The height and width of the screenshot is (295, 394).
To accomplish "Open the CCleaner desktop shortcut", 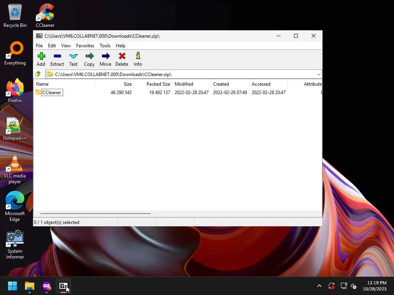I will (45, 16).
